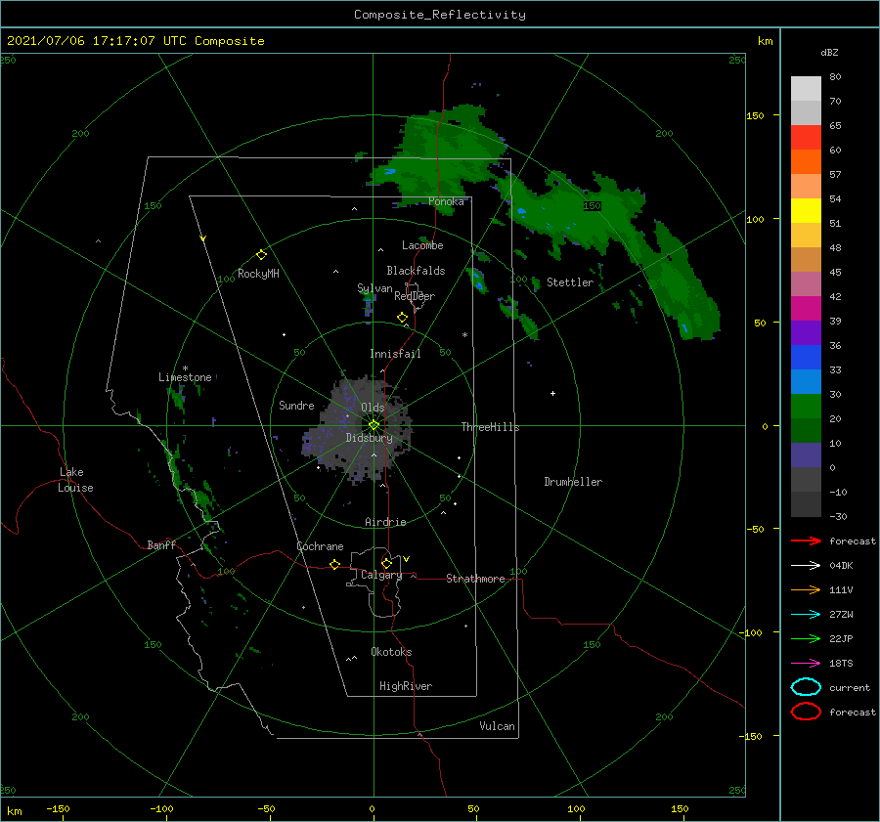Click the dBZ legend heading
Viewport: 880px width, 822px height.
829,52
